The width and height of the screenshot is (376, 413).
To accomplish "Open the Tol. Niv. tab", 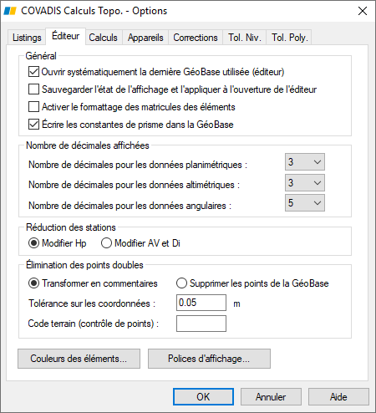I will (245, 38).
